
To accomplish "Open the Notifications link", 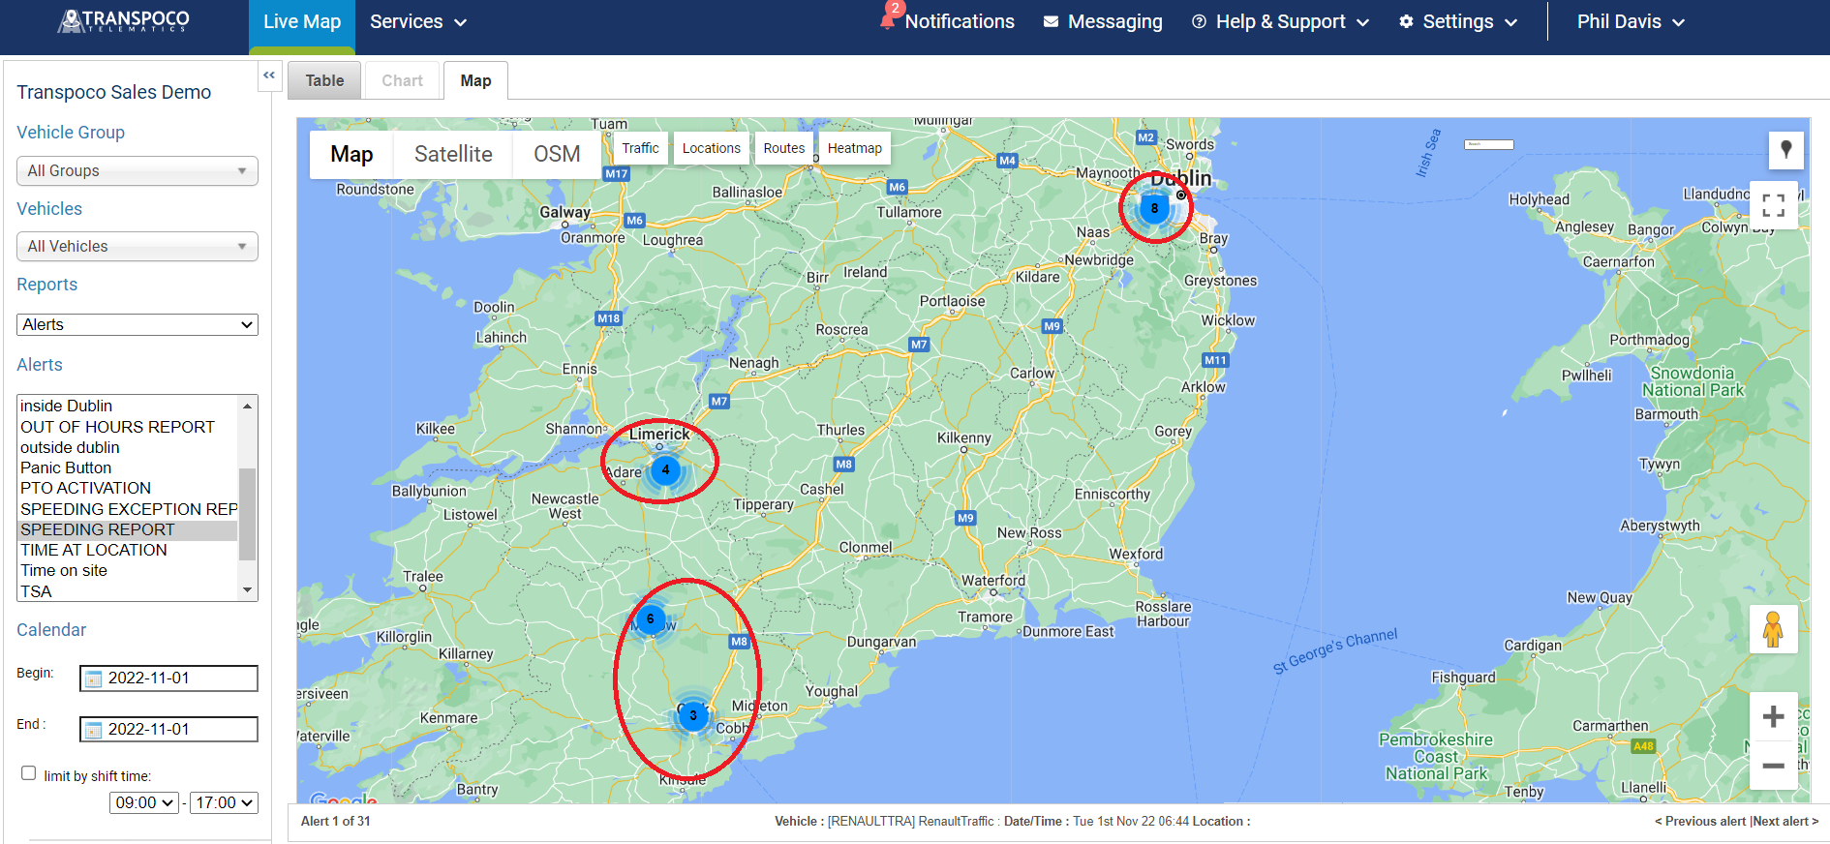I will 960,21.
